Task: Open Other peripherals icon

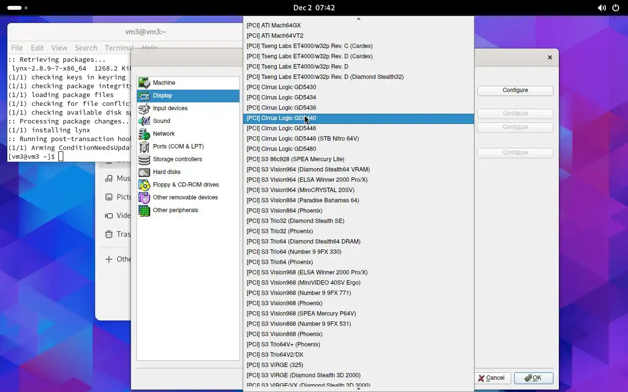Action: coord(144,210)
